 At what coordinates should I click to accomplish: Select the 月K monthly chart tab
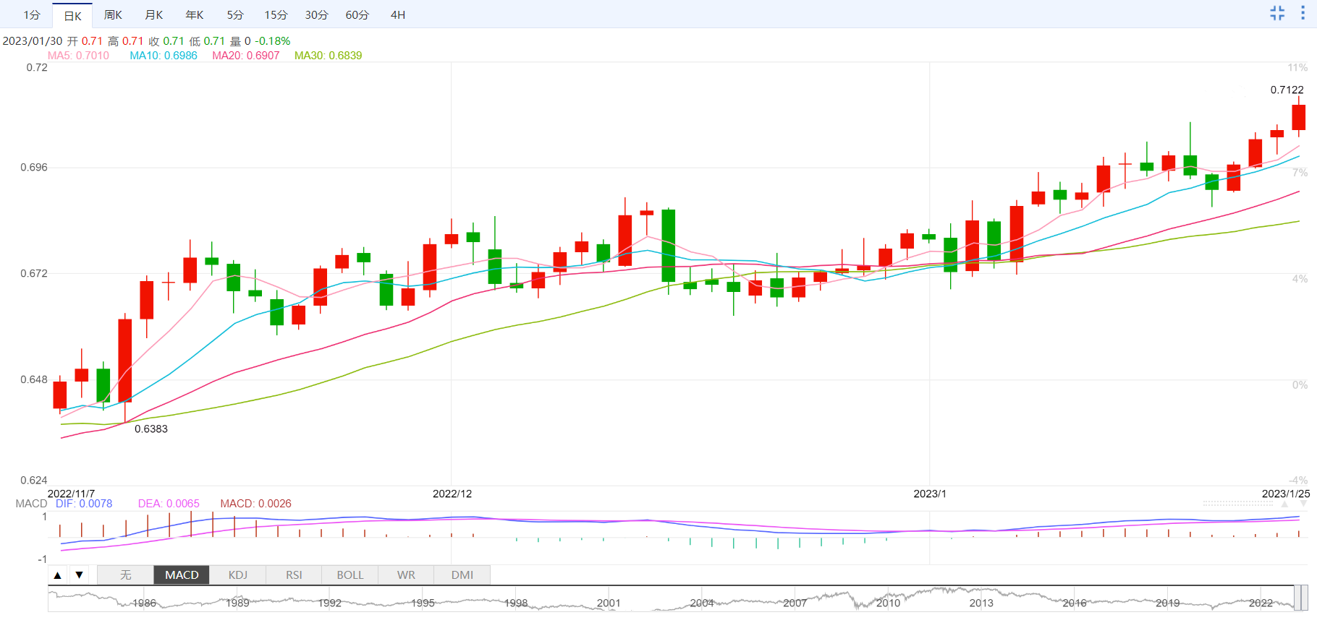[153, 15]
